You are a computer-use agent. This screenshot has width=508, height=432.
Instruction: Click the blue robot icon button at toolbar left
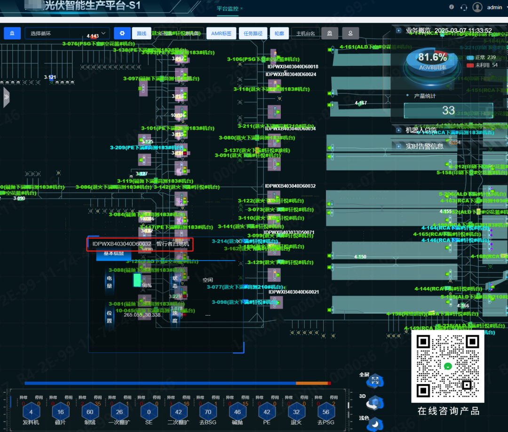[x=12, y=33]
